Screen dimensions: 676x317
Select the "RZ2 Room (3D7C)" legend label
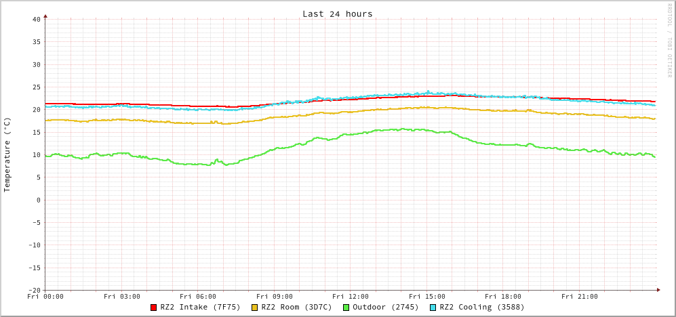point(296,307)
